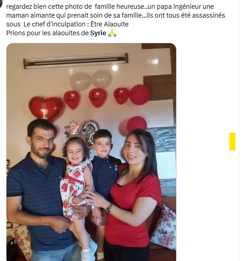This screenshot has height=261, width=244.
Task: Click the large heart-shaped foil balloon
Action: 46,108
